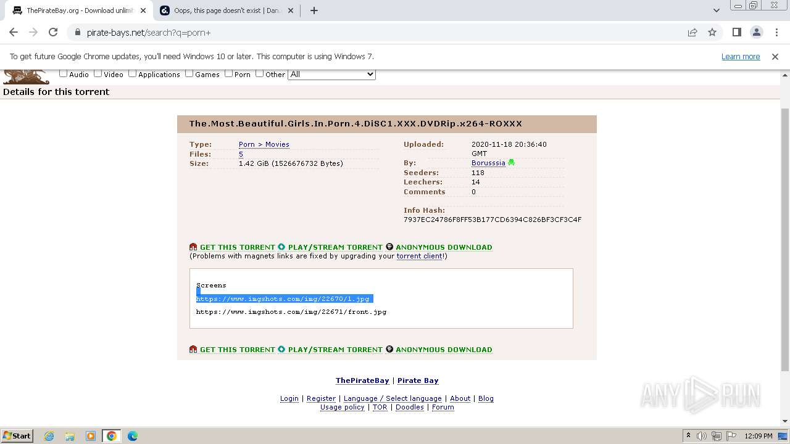Open the Chrome profile menu

[756, 32]
